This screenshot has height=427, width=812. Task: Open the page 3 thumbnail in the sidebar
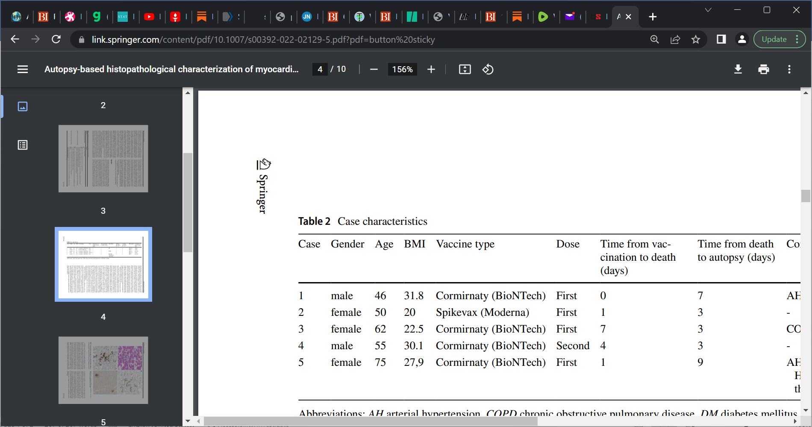click(x=103, y=159)
